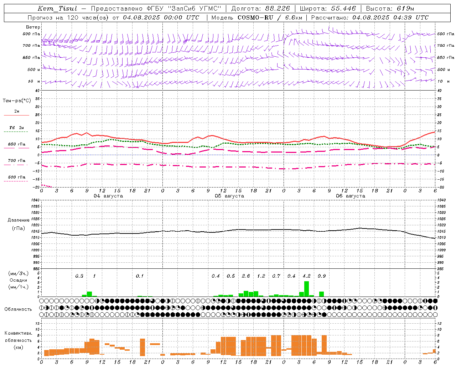Click the 0.9 precipitation total value
Viewport: 456px width, 365px height.
(x=322, y=276)
